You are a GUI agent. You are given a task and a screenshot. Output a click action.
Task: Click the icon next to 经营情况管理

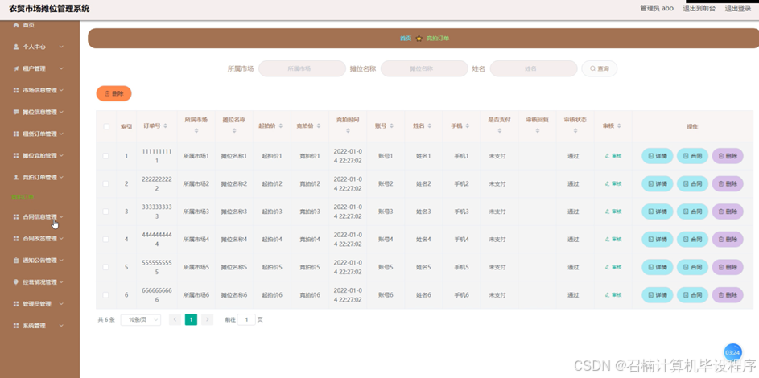16,282
